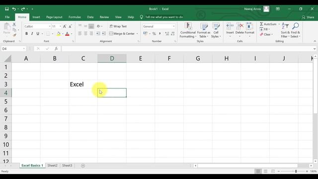Apply percent style
Viewport: 318px width, 179px height.
(x=154, y=33)
